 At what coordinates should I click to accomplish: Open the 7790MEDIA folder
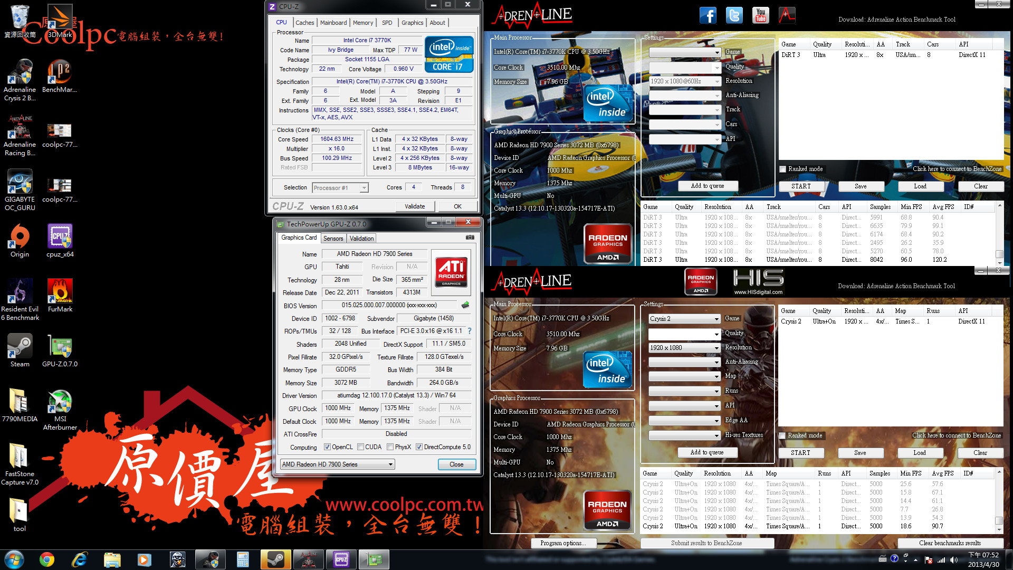(20, 405)
